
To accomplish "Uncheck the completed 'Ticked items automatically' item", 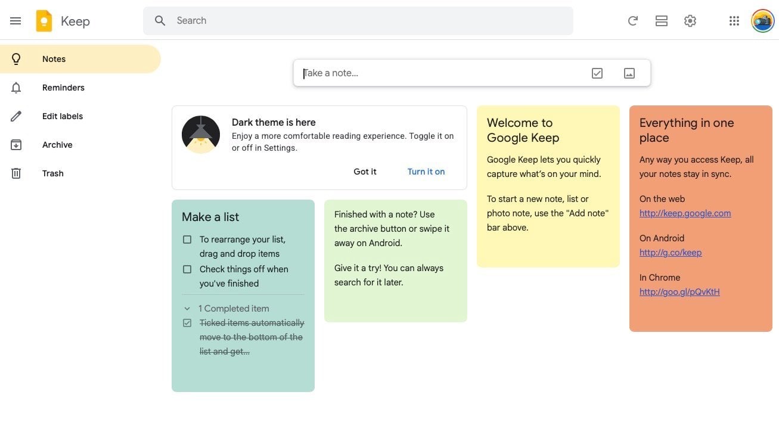I will point(187,322).
